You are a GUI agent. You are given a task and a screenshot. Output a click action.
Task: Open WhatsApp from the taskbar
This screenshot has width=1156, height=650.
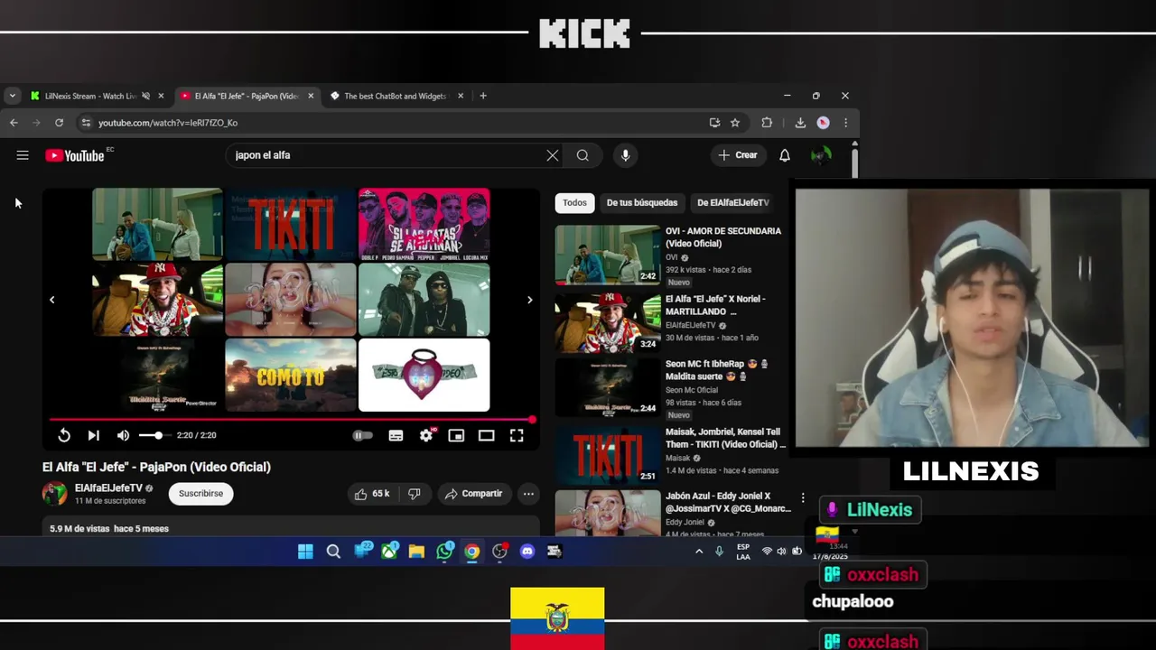coord(444,552)
